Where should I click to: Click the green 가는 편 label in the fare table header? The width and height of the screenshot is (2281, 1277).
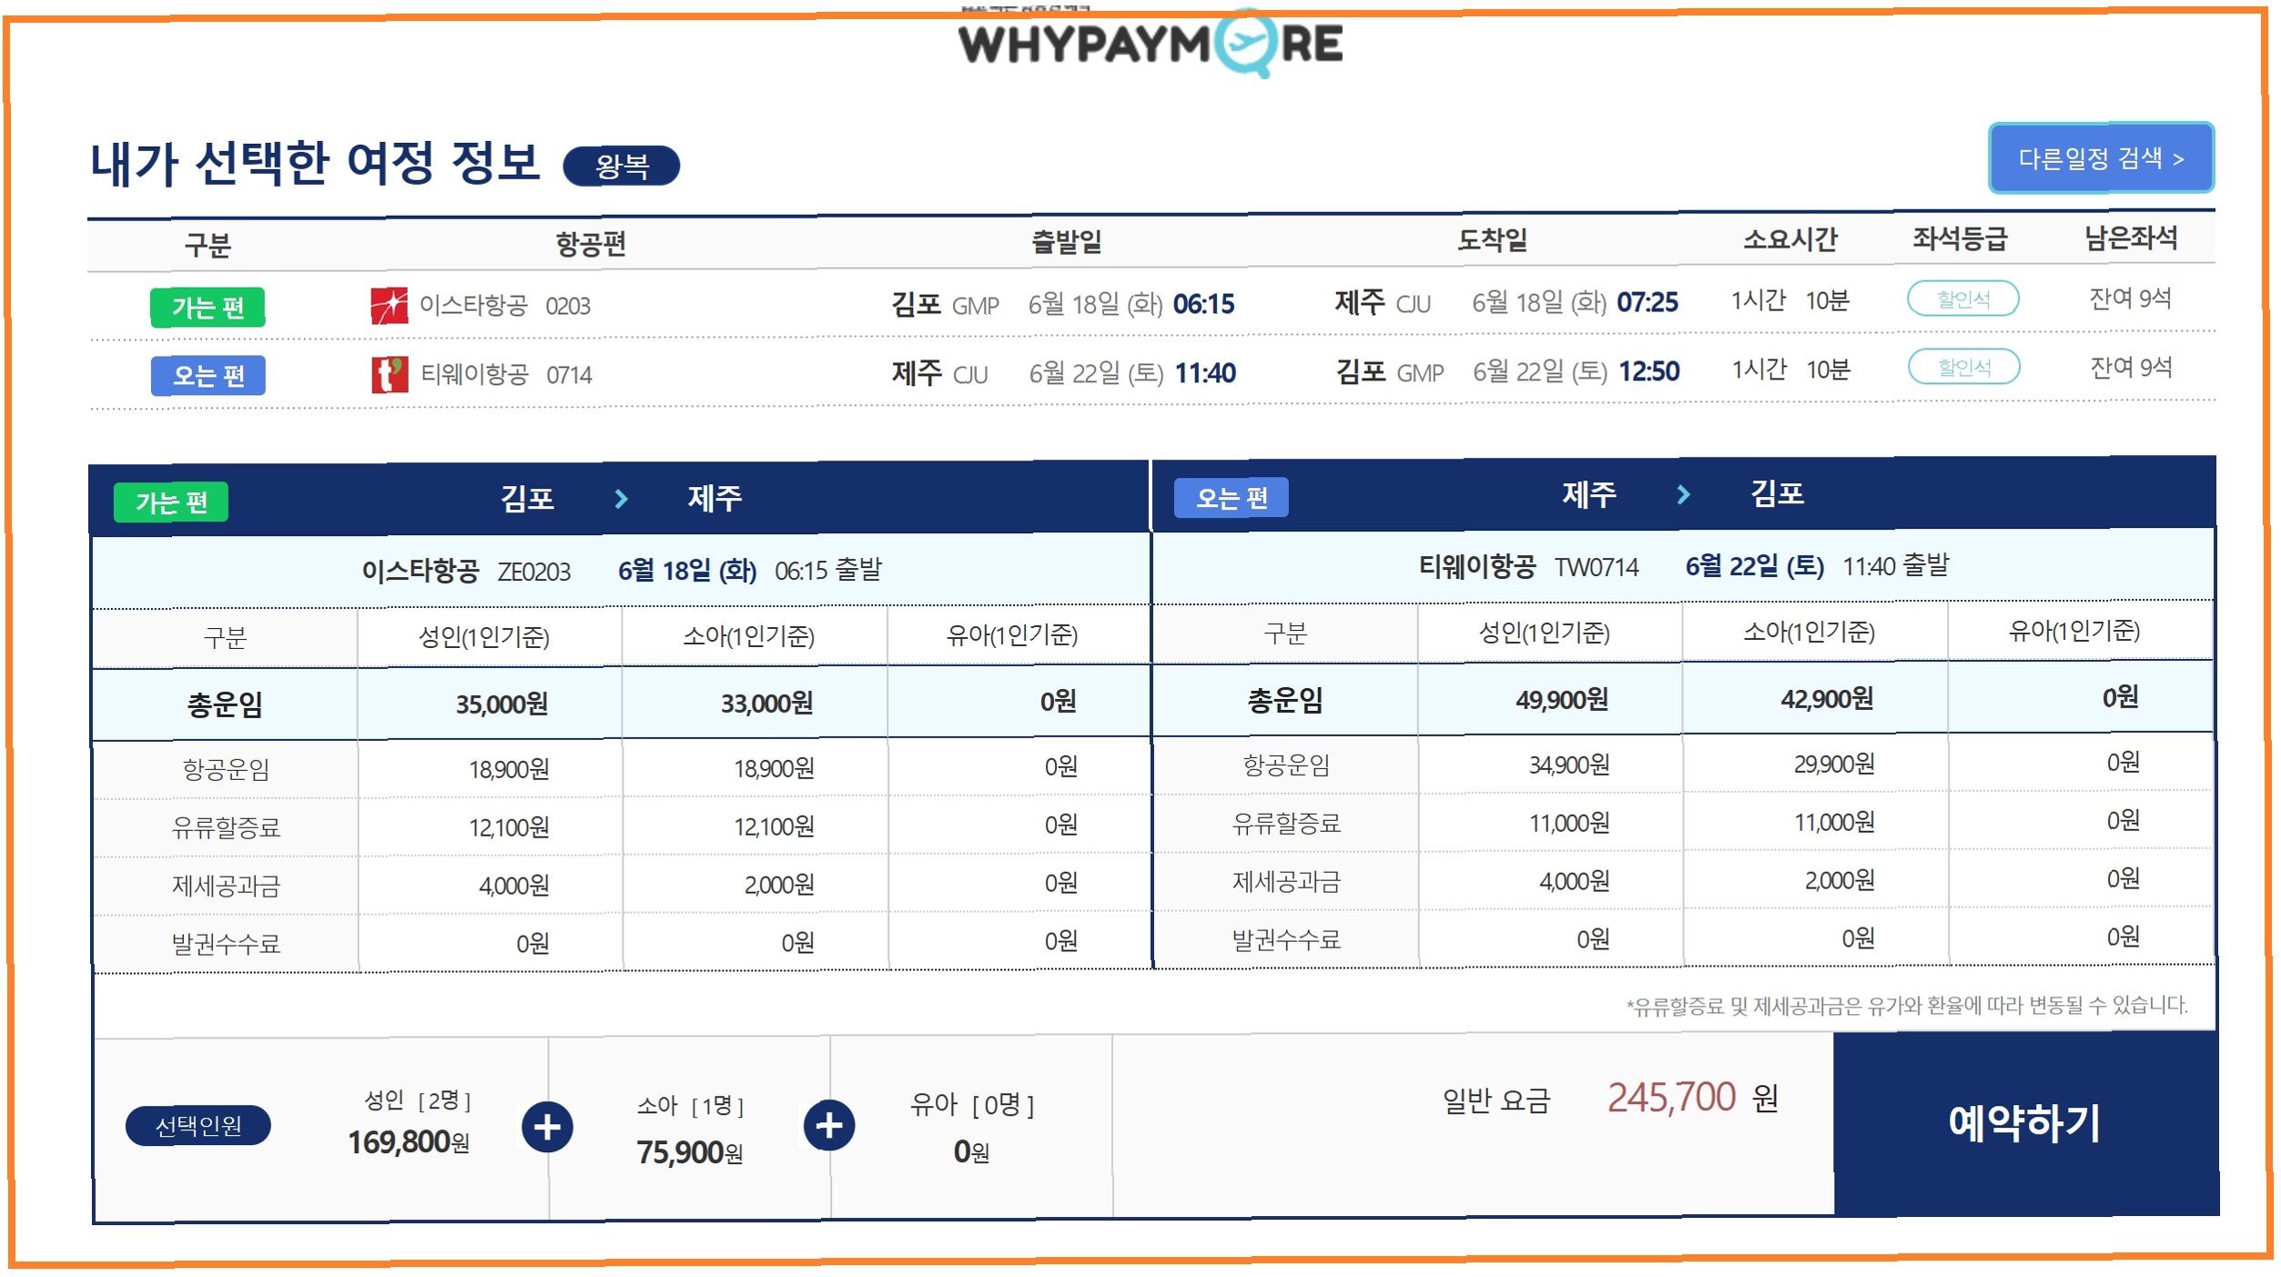click(171, 502)
